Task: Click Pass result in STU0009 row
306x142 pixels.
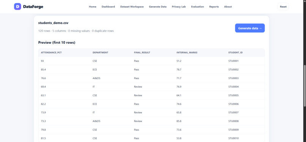Action: [136, 130]
